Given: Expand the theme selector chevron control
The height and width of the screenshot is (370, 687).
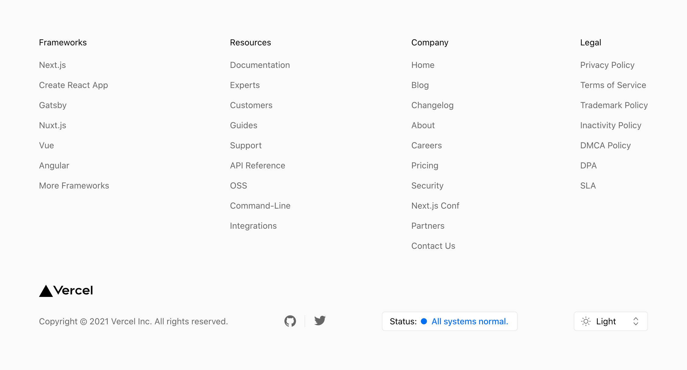Looking at the screenshot, I should (636, 321).
